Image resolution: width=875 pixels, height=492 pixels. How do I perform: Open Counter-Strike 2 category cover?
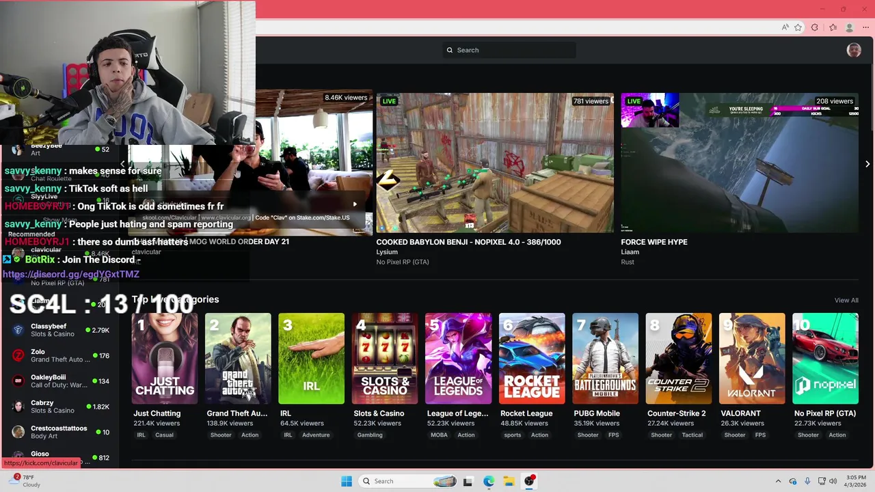coord(679,358)
